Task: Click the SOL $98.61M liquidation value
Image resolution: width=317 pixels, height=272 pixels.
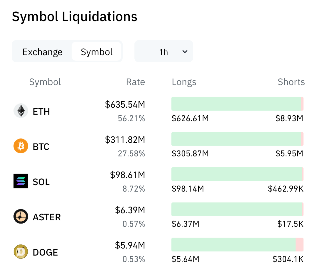Action: [128, 175]
